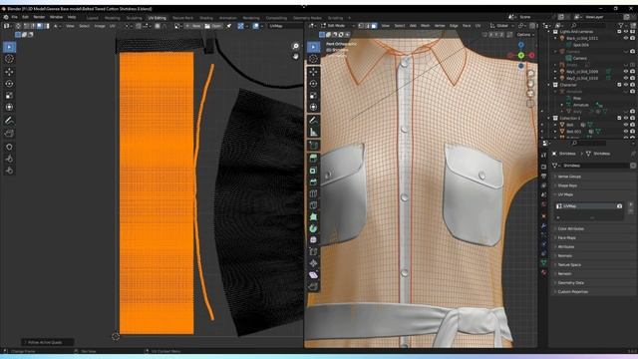
Task: Select the Rotate tool in UV editor
Action: click(x=9, y=84)
